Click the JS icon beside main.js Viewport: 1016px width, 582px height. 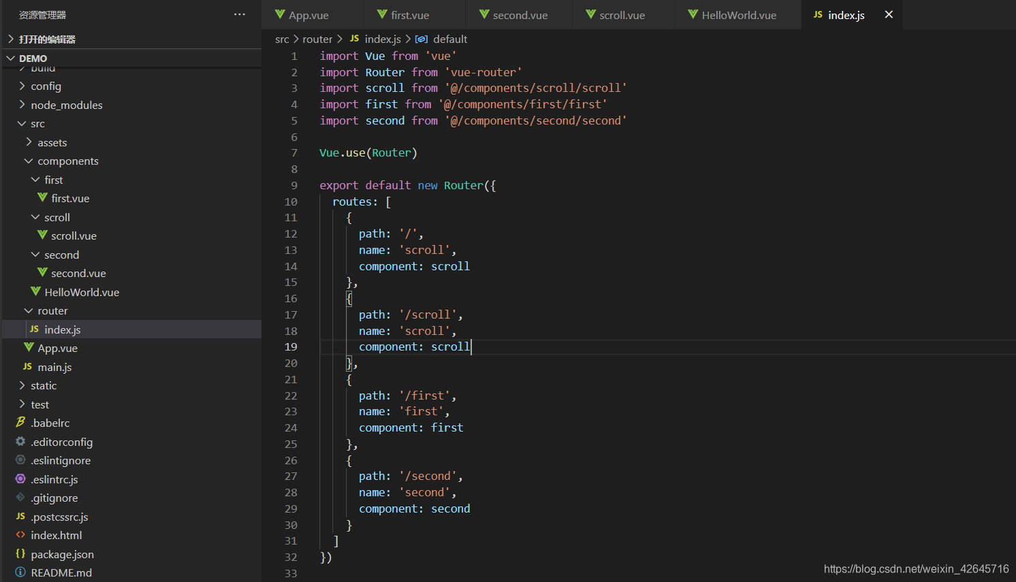pyautogui.click(x=28, y=366)
